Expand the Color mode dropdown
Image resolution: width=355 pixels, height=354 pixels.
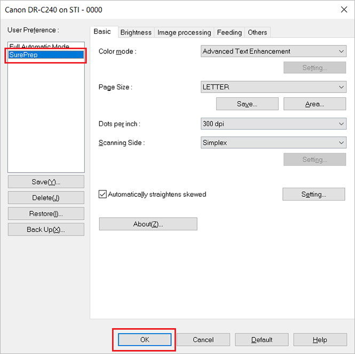[273, 51]
